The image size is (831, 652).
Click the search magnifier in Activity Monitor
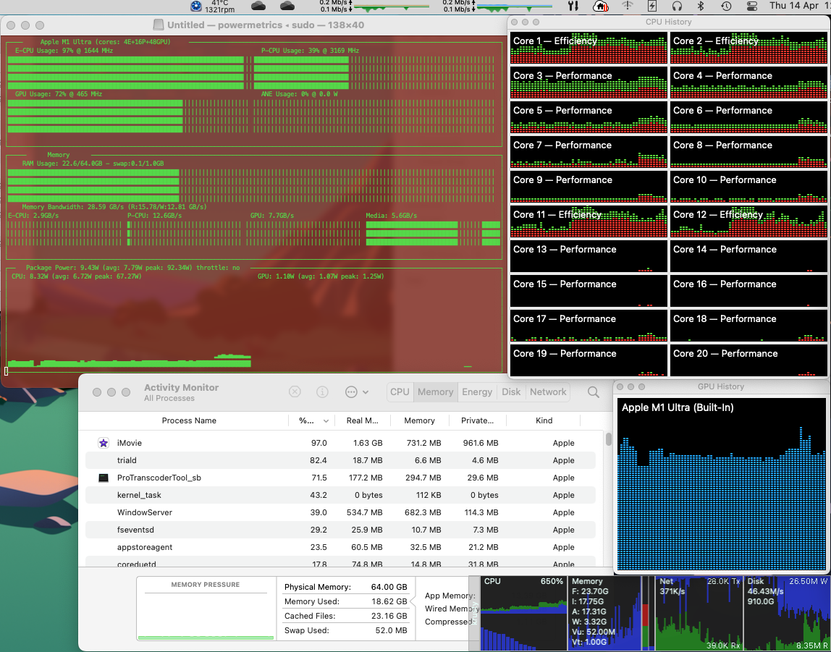pyautogui.click(x=594, y=392)
